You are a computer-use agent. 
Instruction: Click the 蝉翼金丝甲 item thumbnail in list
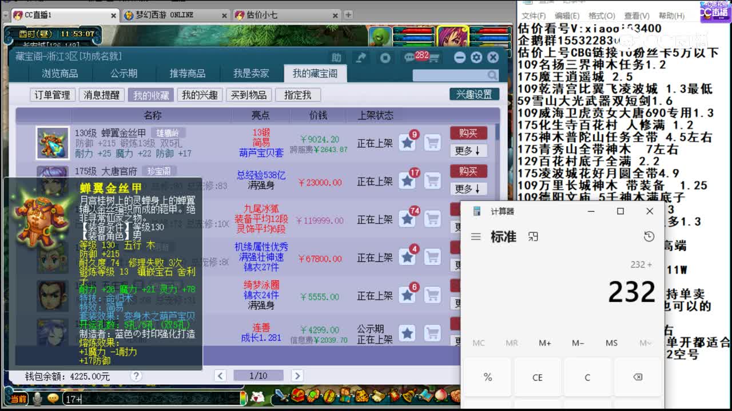click(x=53, y=143)
